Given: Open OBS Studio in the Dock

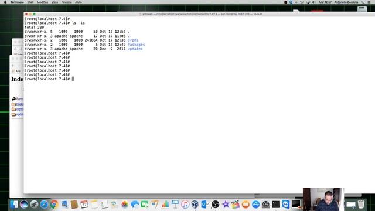Looking at the screenshot, I should (x=215, y=205).
